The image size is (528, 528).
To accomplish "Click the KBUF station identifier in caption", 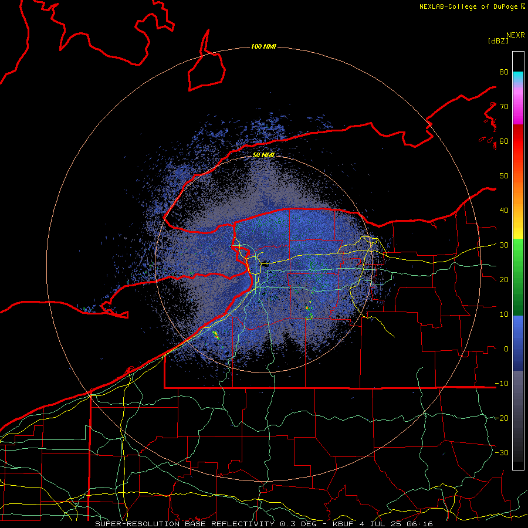I will tap(343, 524).
